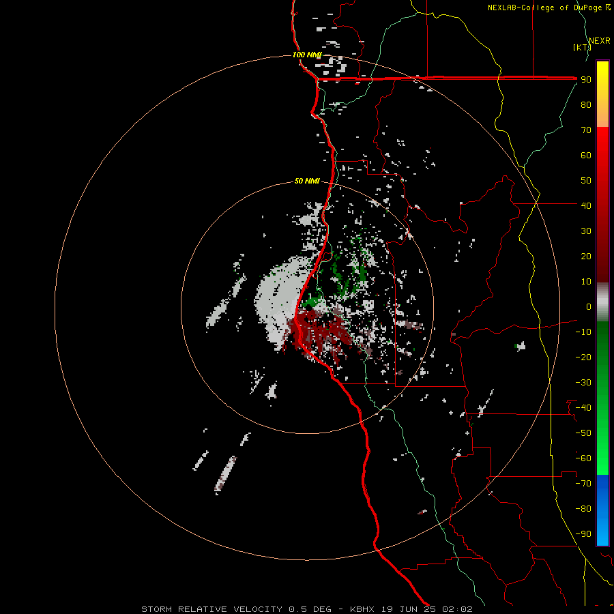Click the 20 value on color scale
Screen dimensions: 614x614
pos(586,256)
